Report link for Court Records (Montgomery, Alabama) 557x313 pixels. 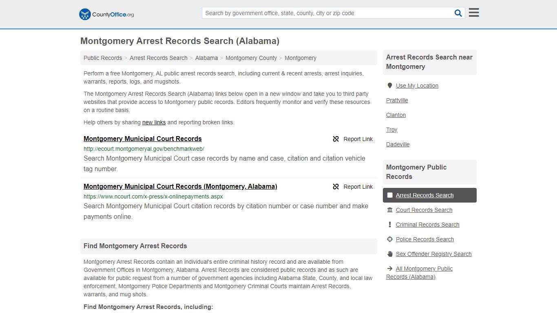(x=353, y=187)
